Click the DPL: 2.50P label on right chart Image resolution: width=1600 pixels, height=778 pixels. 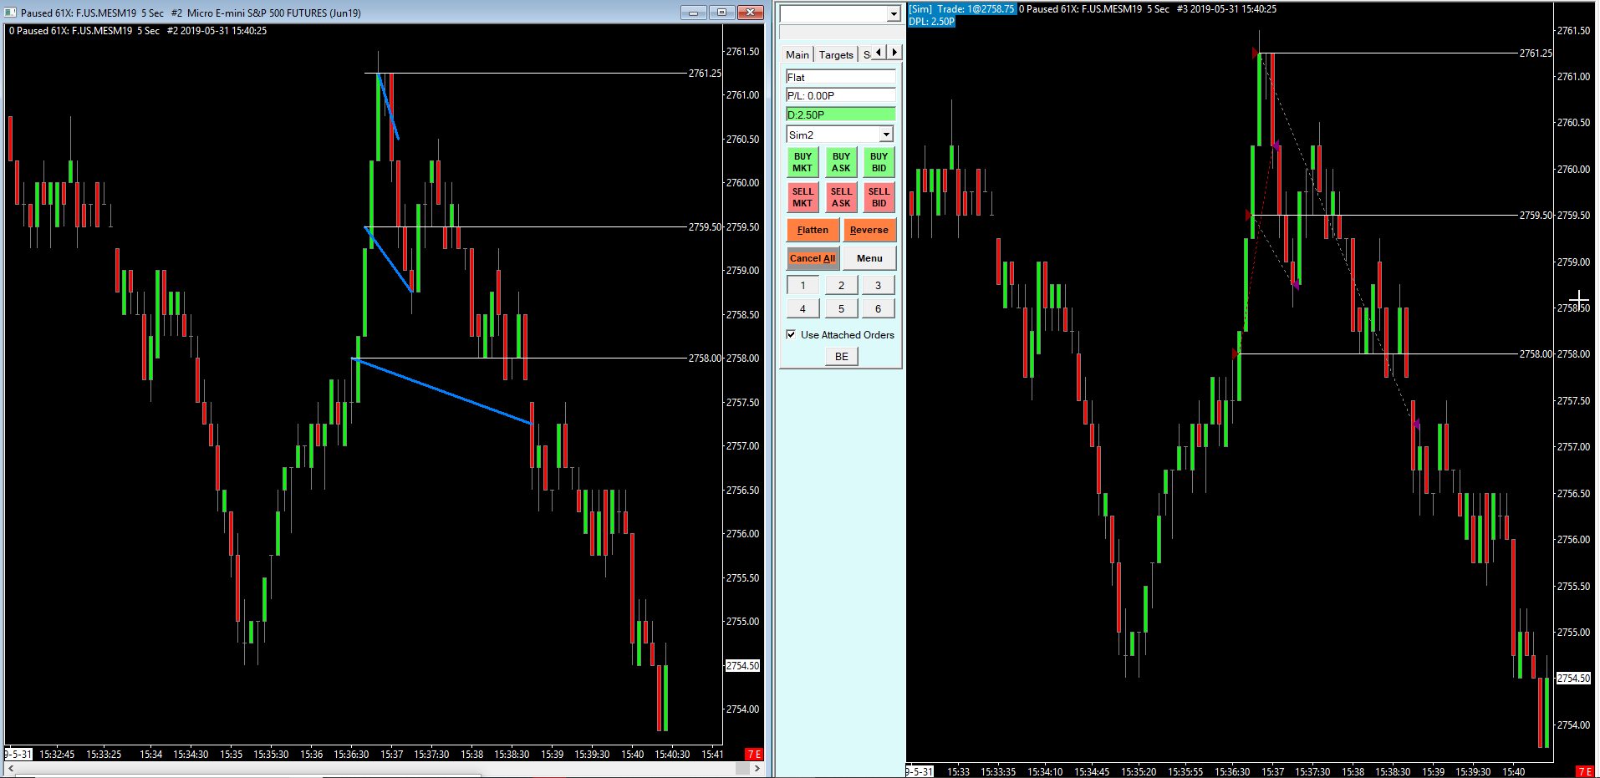pos(931,22)
